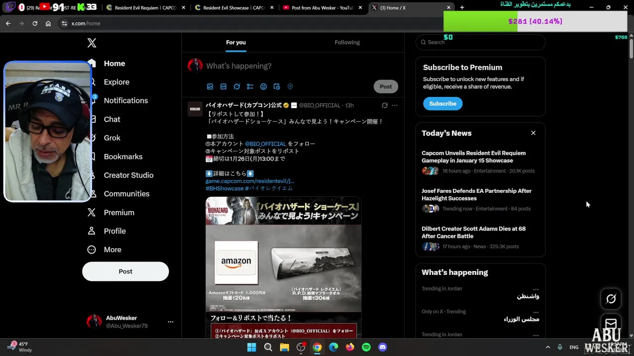
Task: Open Chat in the sidebar
Action: (x=112, y=119)
